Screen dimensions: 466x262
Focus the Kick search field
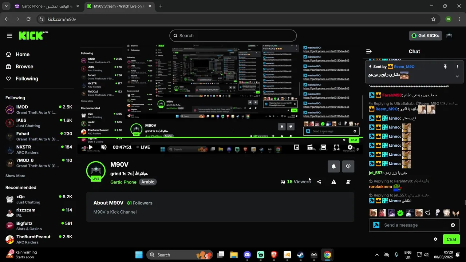[x=233, y=36]
